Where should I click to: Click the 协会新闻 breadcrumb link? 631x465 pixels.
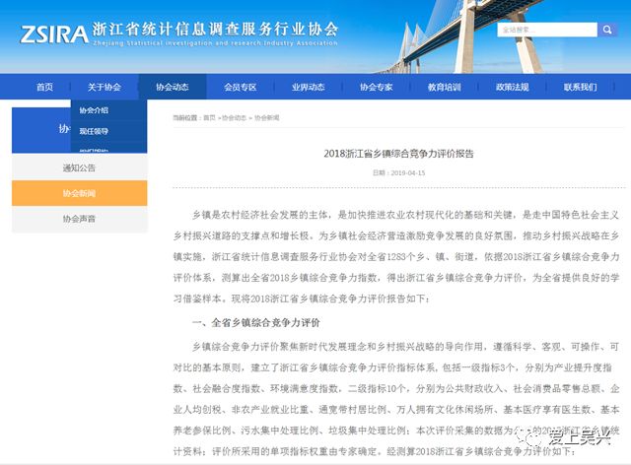pos(266,118)
